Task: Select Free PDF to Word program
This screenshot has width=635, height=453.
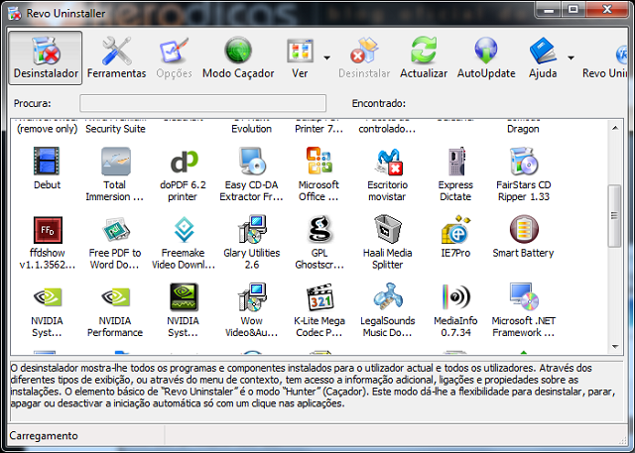Action: (115, 242)
